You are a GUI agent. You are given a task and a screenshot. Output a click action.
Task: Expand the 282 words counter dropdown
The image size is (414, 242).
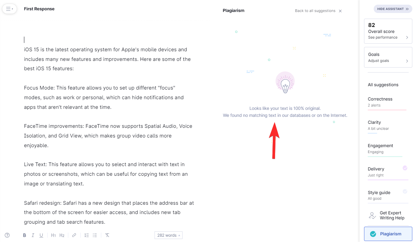[x=169, y=235]
